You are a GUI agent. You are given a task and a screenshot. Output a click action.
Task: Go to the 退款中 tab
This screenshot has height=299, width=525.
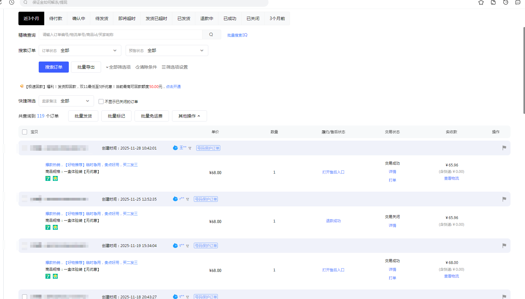(x=207, y=18)
